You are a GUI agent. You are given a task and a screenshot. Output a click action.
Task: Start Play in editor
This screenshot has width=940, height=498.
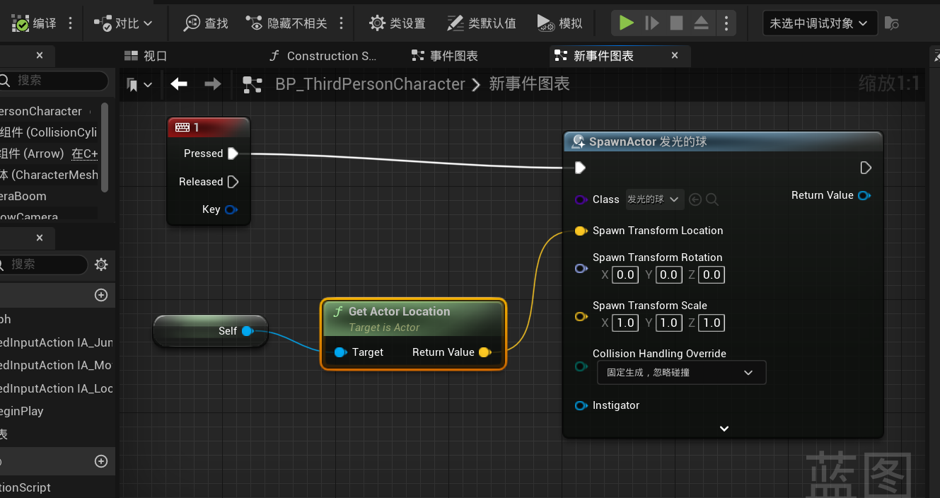[x=626, y=23]
